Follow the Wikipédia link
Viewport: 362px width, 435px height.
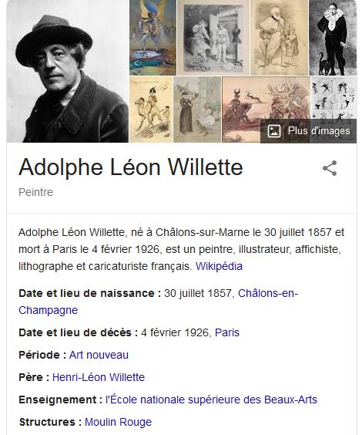pos(219,266)
